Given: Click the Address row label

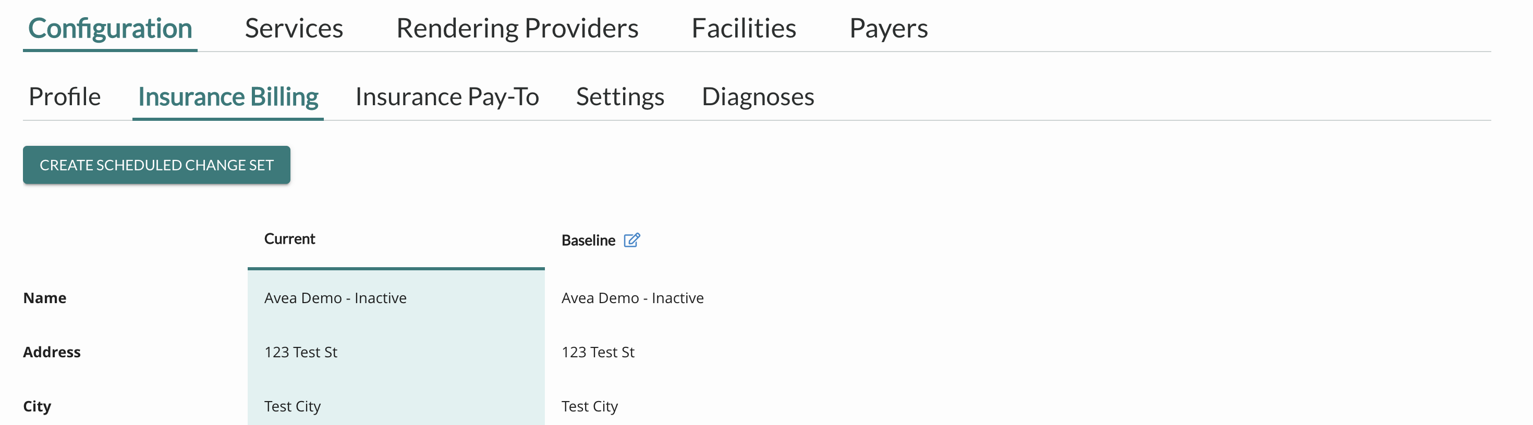Looking at the screenshot, I should click(x=52, y=352).
